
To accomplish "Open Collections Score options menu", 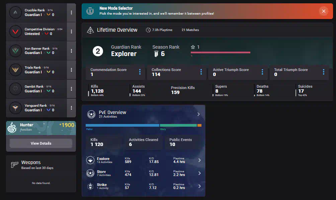I will point(201,72).
